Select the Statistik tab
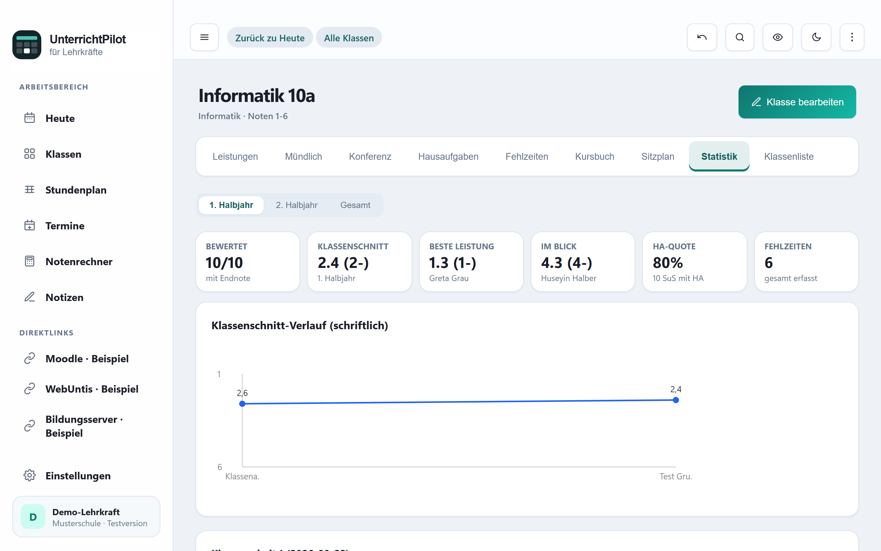This screenshot has height=551, width=881. click(719, 156)
